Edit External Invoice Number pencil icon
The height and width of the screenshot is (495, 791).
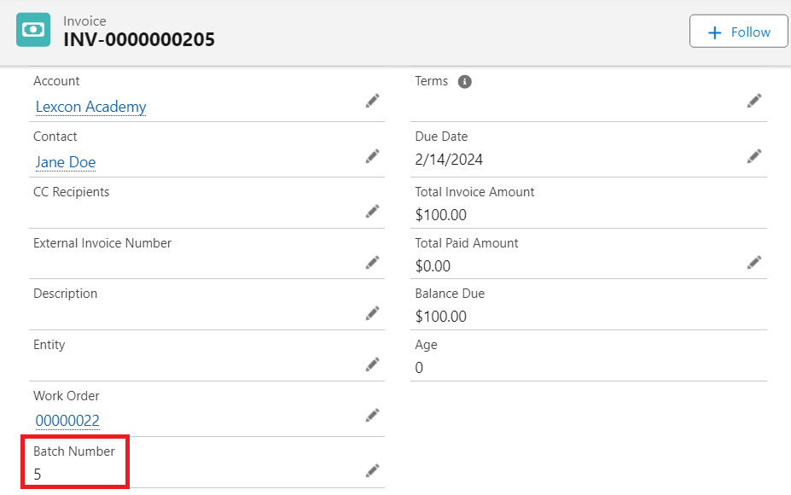[x=372, y=262]
